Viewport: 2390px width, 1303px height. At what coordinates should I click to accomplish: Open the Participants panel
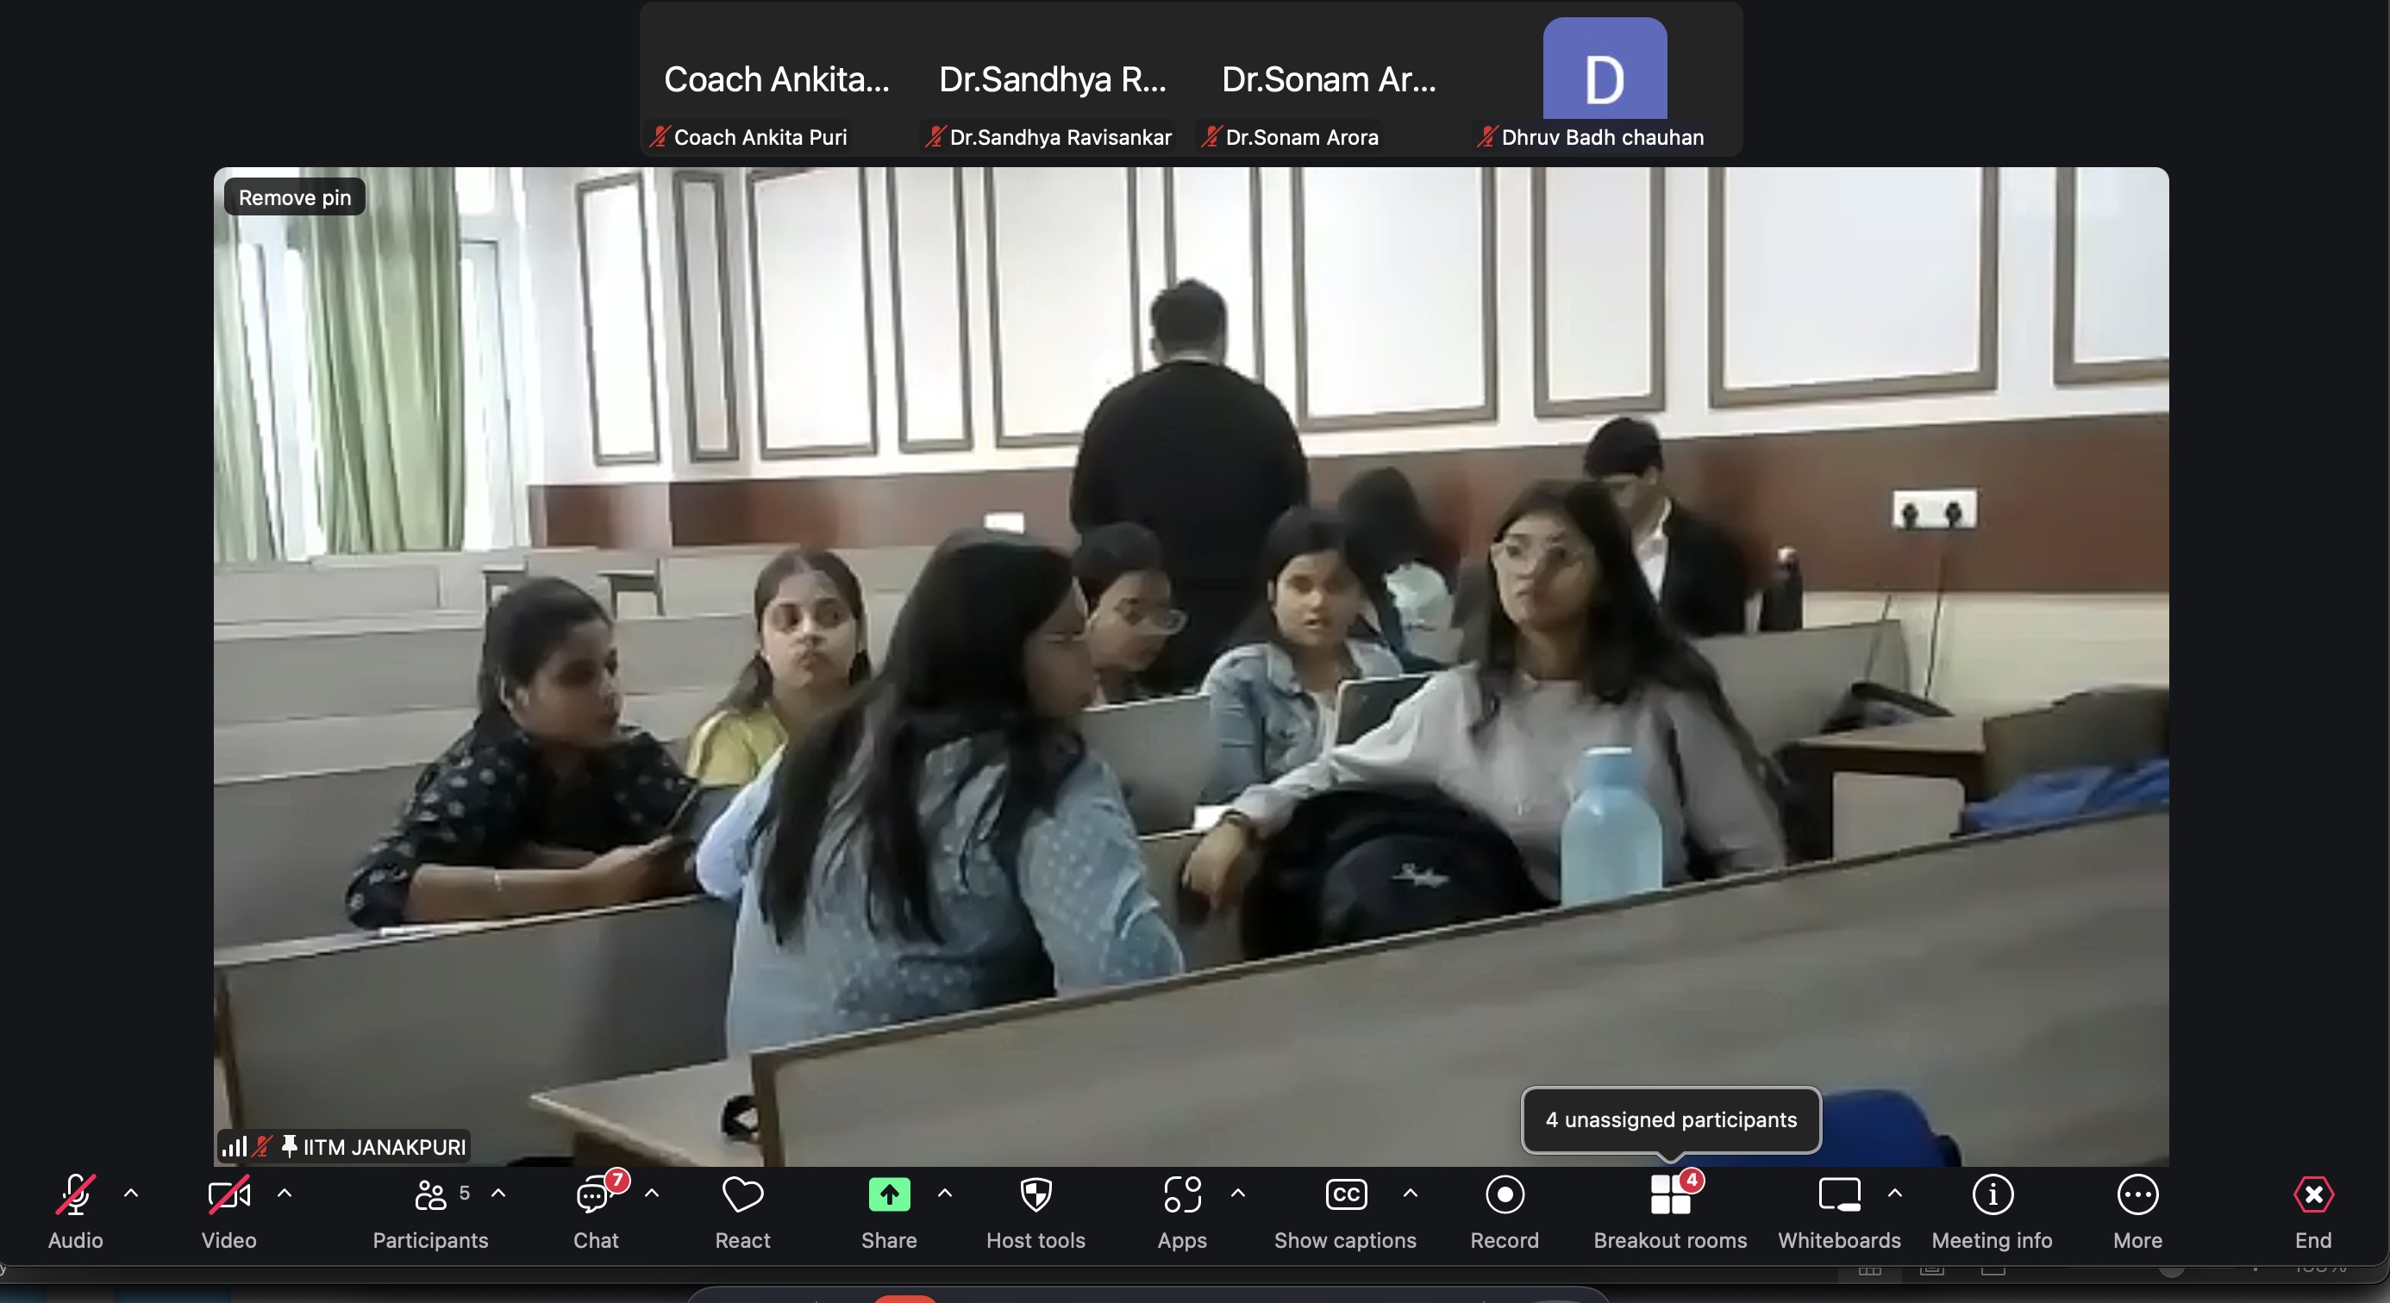click(x=430, y=1195)
